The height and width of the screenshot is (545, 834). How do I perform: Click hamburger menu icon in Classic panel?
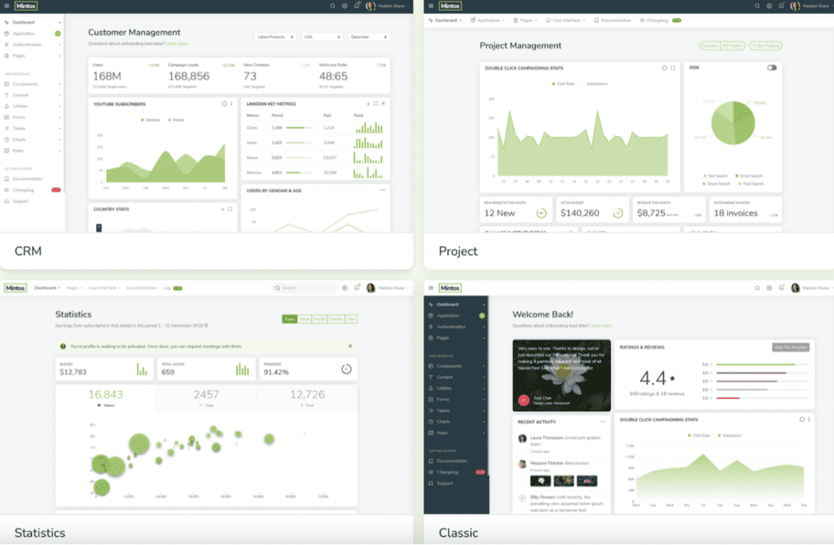(431, 288)
